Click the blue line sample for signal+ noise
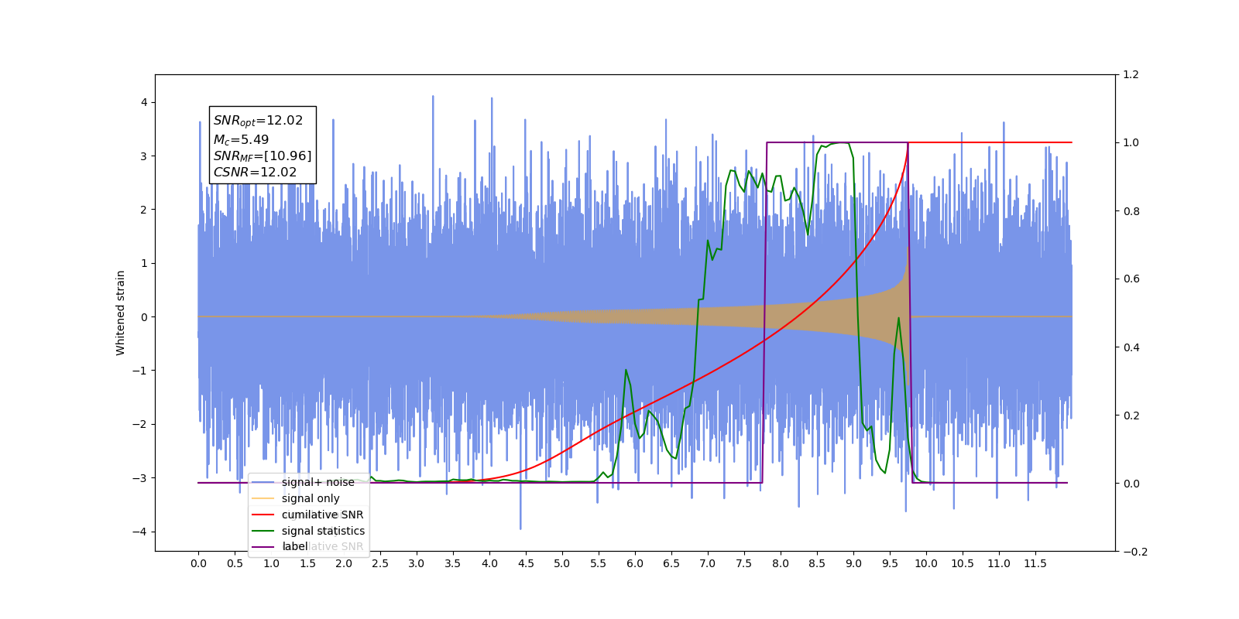Screen dimensions: 1239x619 coord(264,482)
